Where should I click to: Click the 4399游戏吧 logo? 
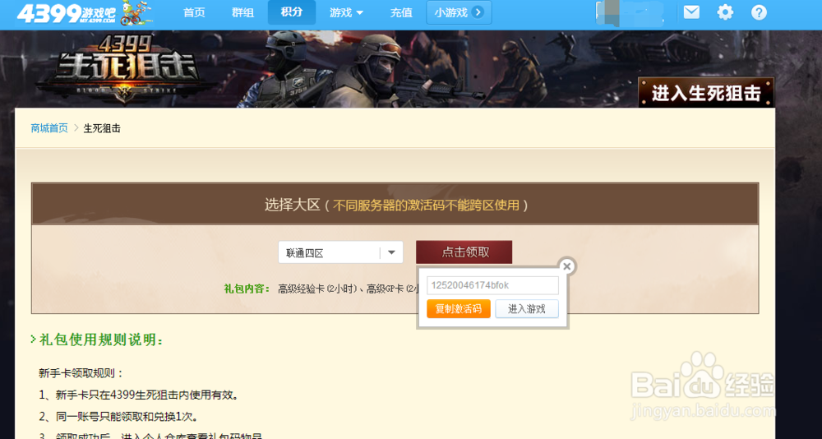84,13
